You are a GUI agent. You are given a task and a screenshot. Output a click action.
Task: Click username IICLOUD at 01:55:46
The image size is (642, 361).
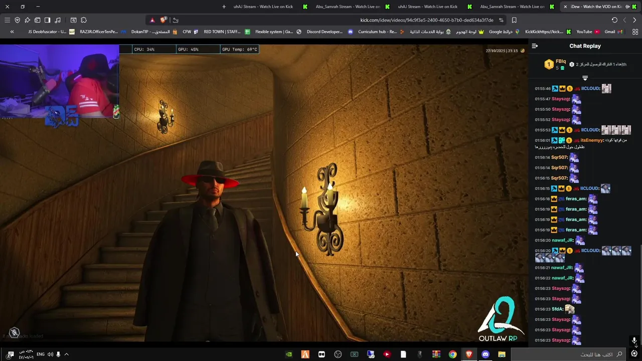click(590, 88)
